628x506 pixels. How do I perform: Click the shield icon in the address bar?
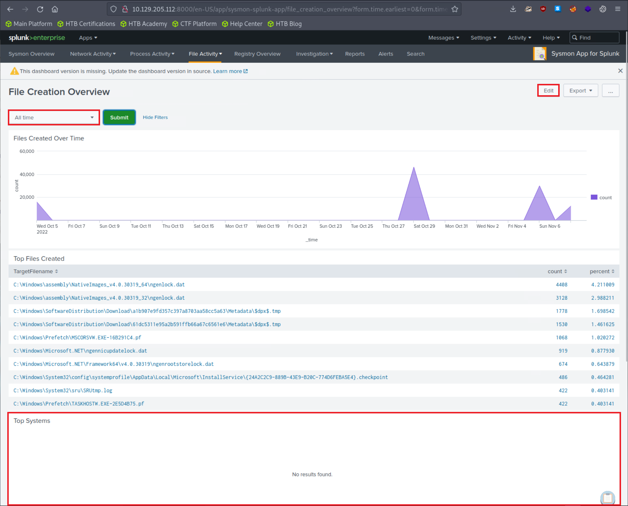(114, 9)
